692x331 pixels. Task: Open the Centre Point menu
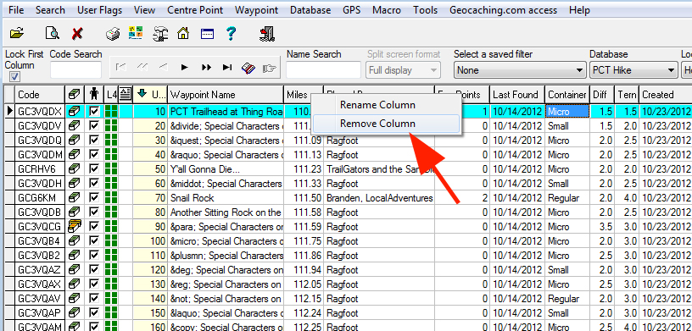coord(195,9)
